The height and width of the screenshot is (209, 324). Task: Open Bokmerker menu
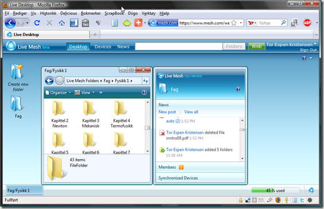(x=91, y=13)
